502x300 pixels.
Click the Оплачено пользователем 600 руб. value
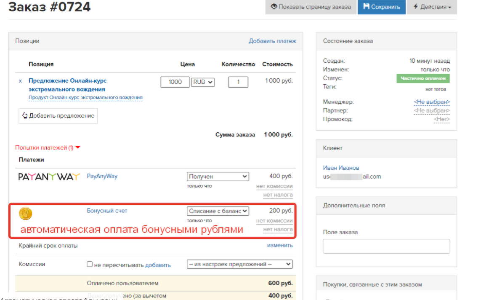pyautogui.click(x=280, y=283)
